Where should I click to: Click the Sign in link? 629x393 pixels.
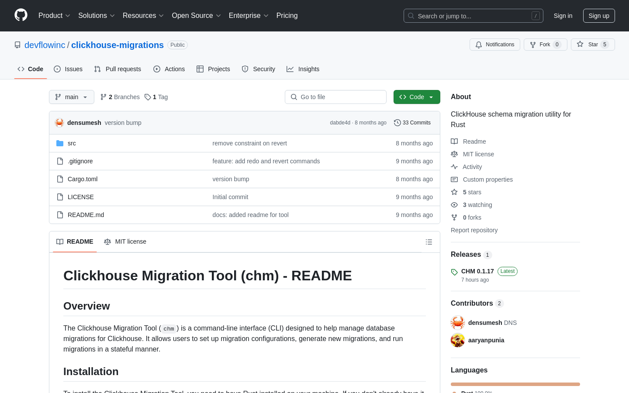[563, 16]
